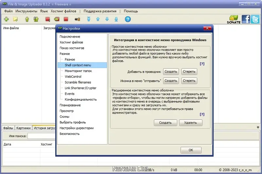The height and width of the screenshot is (174, 262).
Task: Click the plain red stop square icon
Action: point(66,19)
